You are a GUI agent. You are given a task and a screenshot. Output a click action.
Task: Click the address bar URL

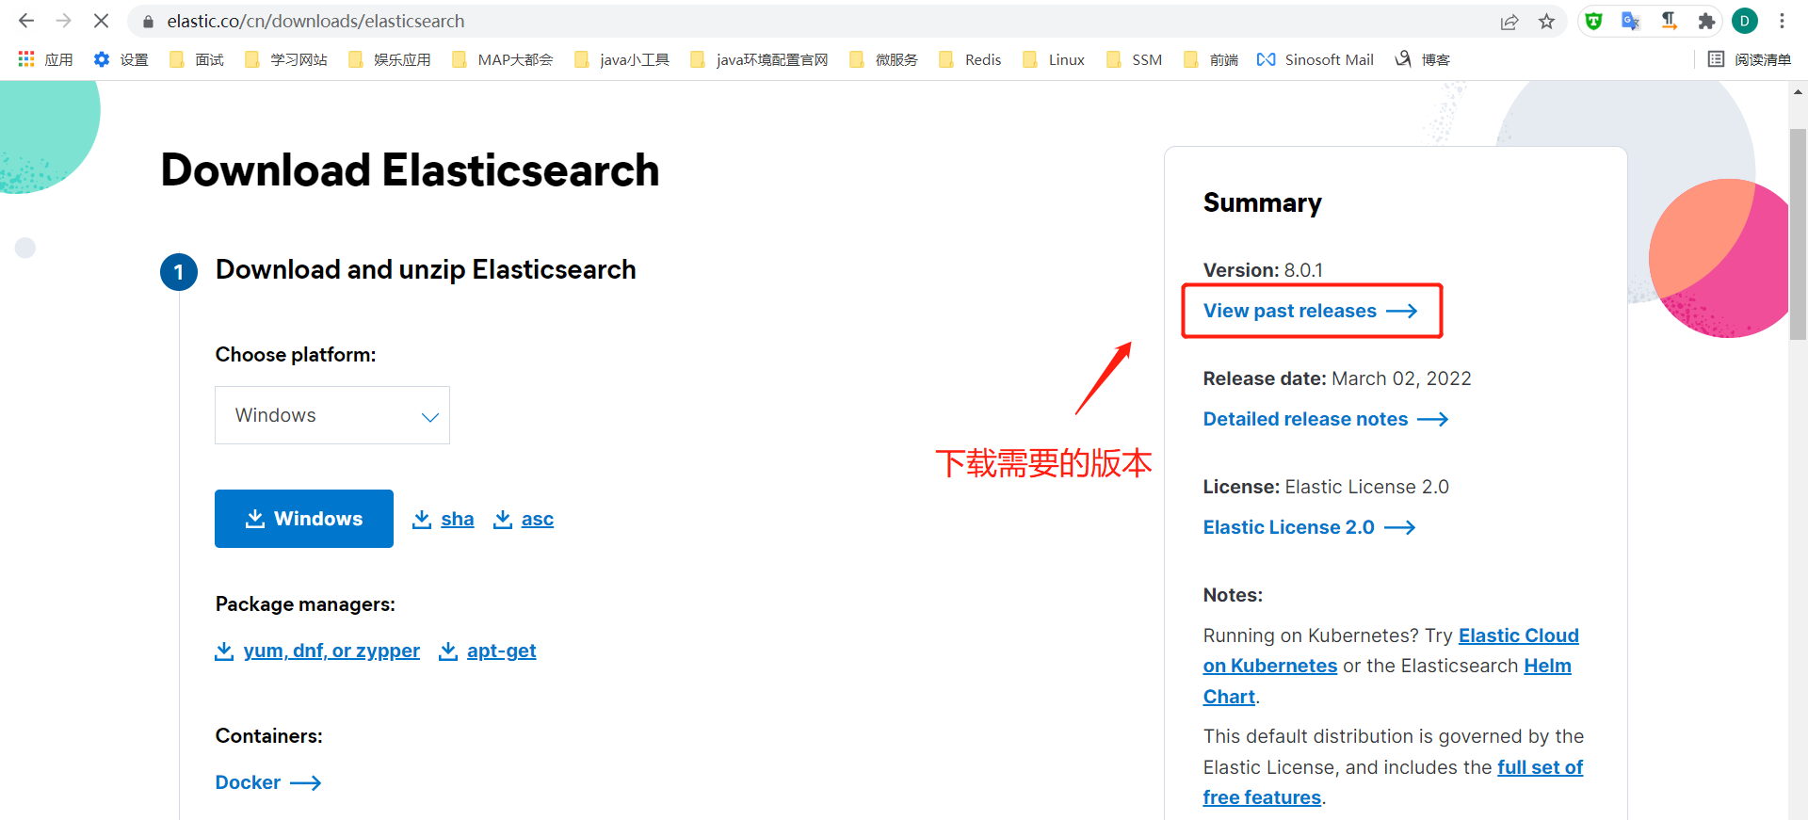pyautogui.click(x=315, y=21)
